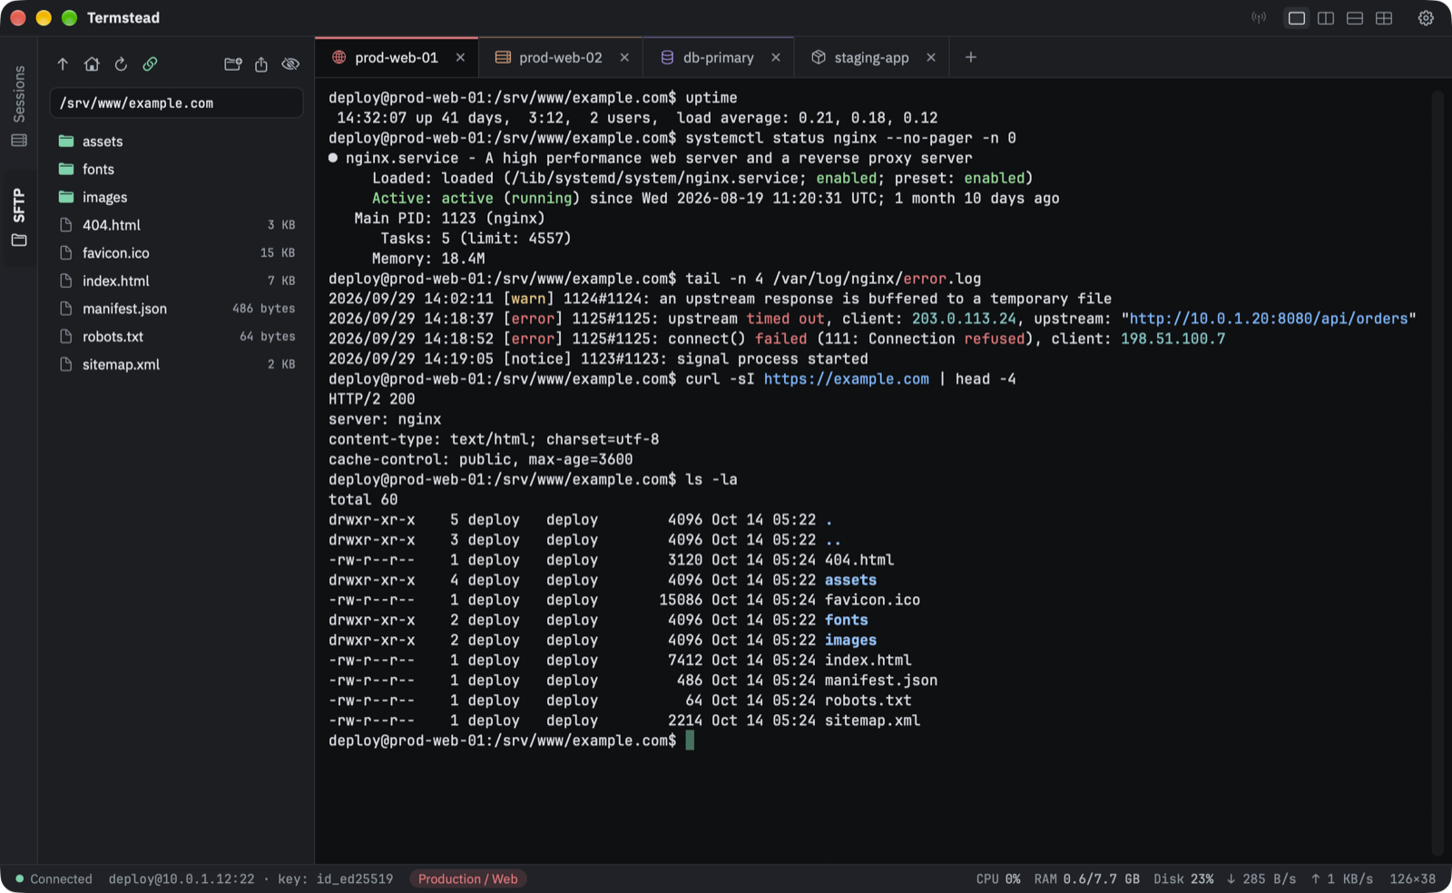Select manifest.json in the file list
Viewport: 1452px width, 893px height.
click(x=176, y=309)
